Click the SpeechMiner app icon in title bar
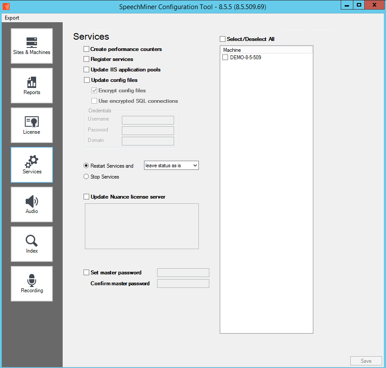The height and width of the screenshot is (368, 386). 5,7
